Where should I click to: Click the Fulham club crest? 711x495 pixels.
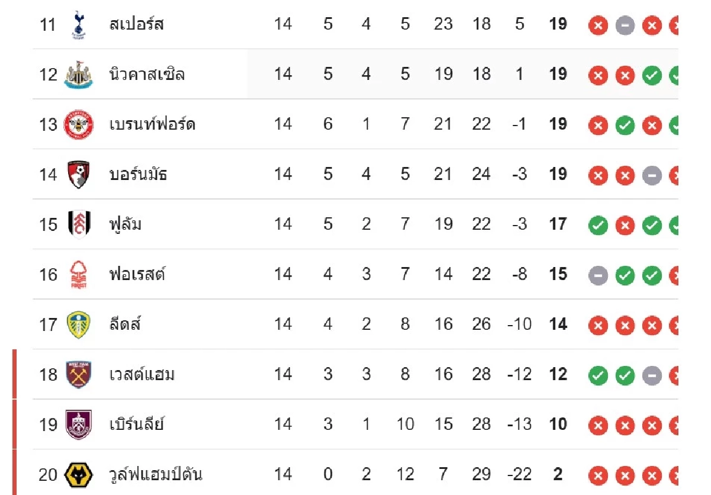coord(78,224)
